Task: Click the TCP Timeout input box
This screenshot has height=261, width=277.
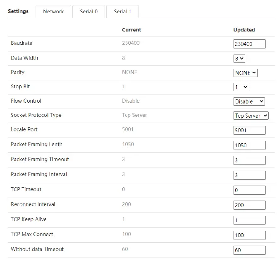Action: [x=249, y=190]
